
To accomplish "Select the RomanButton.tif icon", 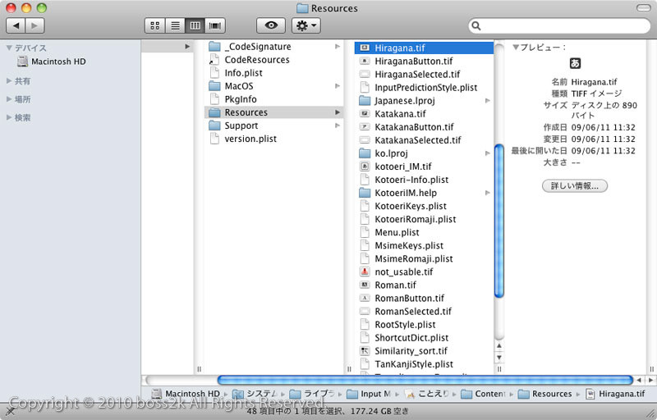I will (x=365, y=299).
